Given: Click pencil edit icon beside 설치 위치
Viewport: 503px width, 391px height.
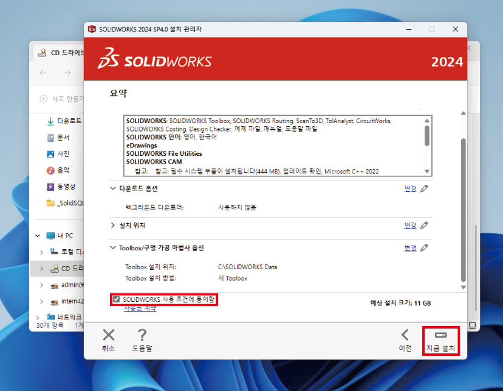Looking at the screenshot, I should pyautogui.click(x=424, y=226).
